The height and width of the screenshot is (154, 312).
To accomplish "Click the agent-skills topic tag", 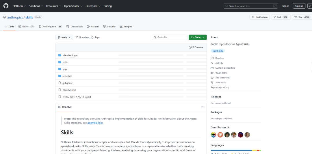I will (218, 51).
